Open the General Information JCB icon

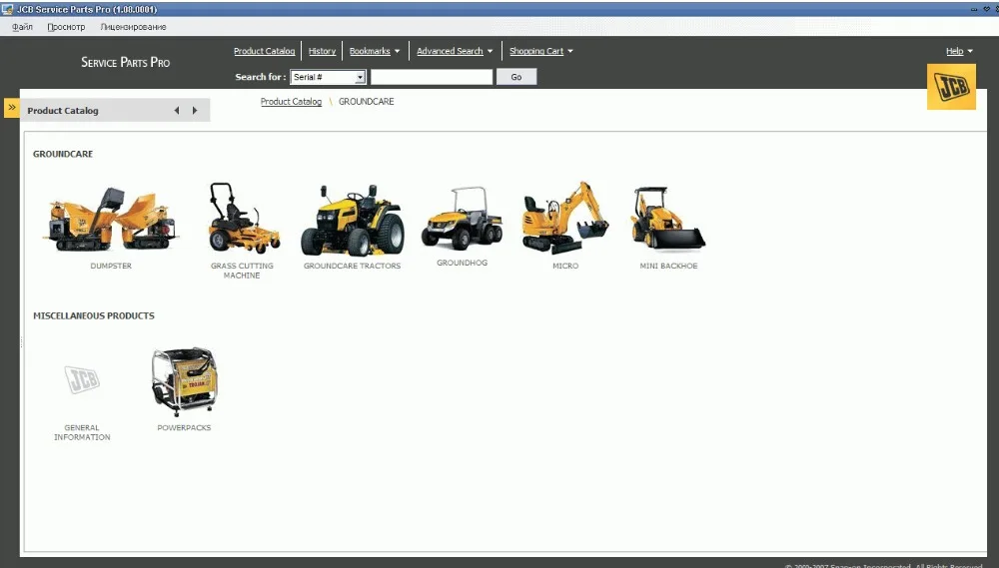click(82, 380)
